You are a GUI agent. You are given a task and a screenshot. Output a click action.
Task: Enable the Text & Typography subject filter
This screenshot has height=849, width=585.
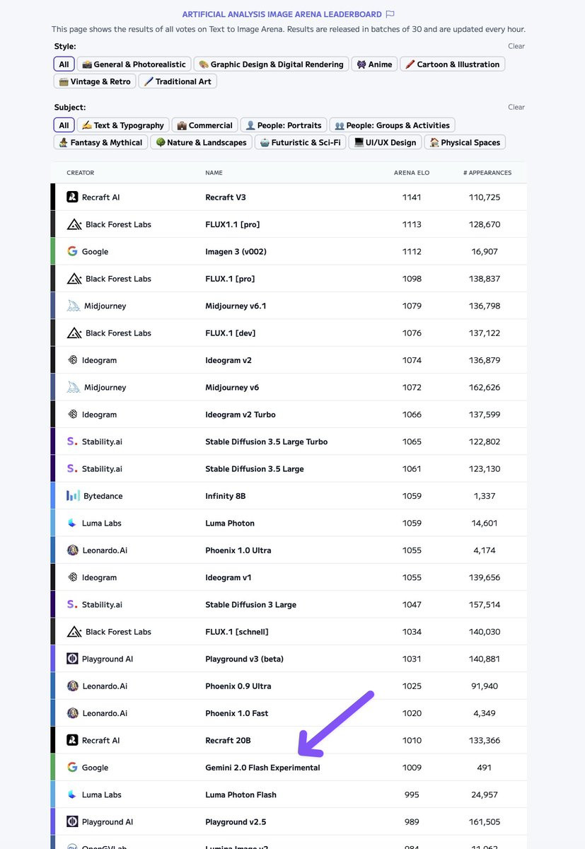click(x=123, y=125)
